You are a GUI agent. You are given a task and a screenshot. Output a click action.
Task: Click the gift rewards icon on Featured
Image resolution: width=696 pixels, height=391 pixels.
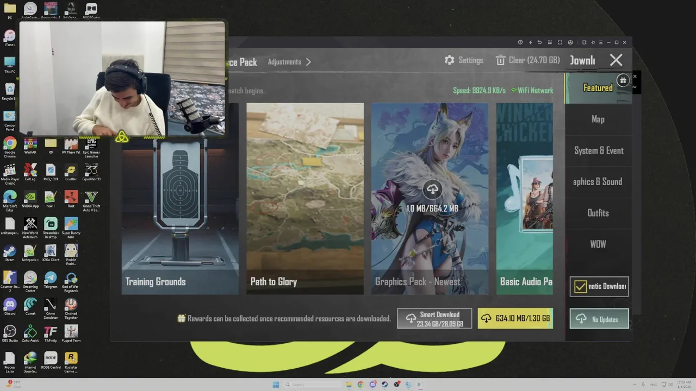coord(623,80)
